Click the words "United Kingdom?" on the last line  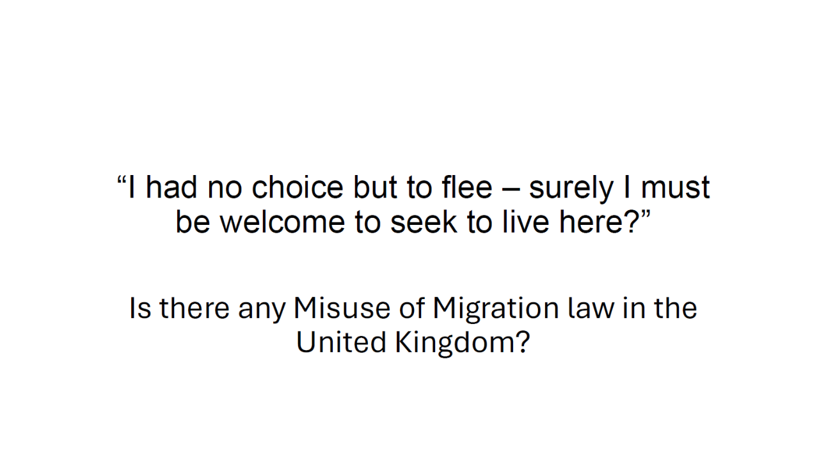[x=413, y=342]
